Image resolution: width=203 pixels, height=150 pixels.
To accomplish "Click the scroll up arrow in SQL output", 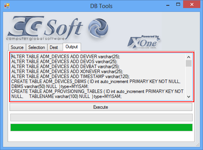I will tap(188, 57).
